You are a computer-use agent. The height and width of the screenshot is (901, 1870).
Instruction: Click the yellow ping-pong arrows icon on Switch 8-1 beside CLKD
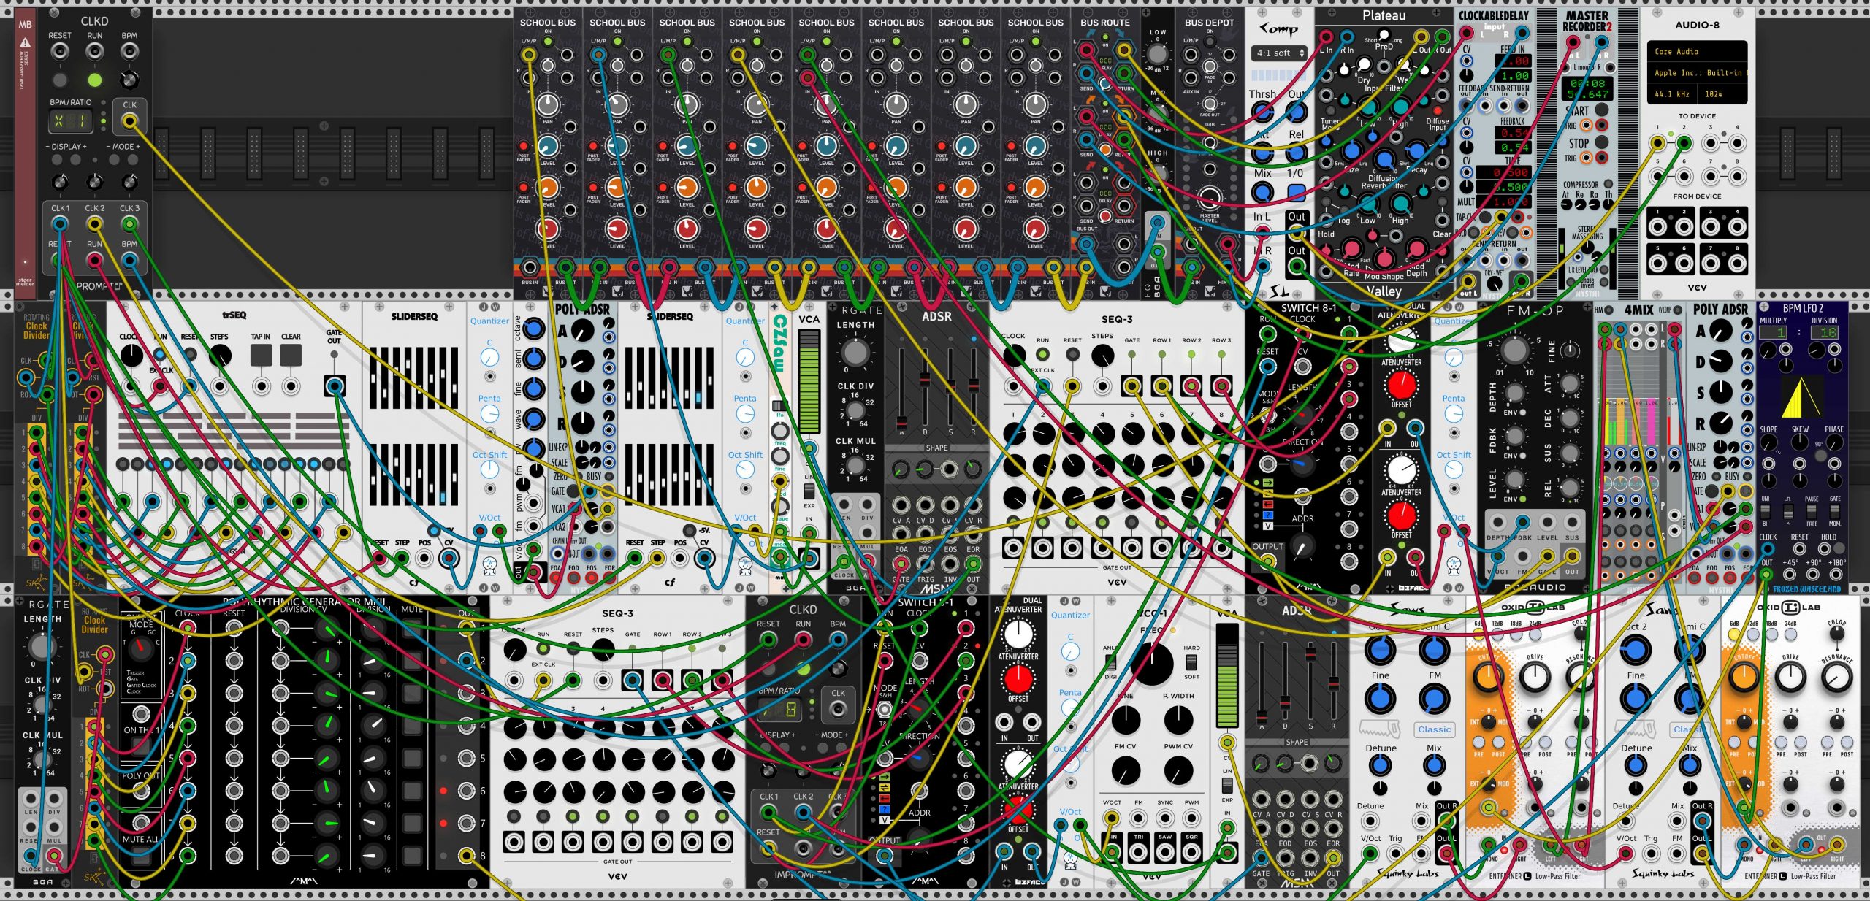885,789
